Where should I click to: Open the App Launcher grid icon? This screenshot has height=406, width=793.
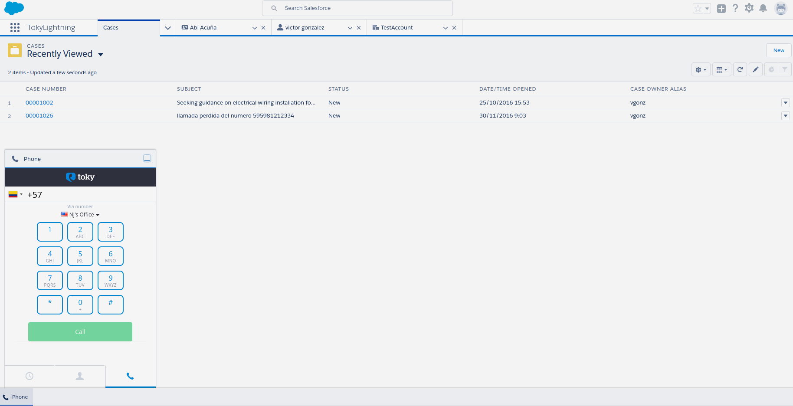[15, 28]
